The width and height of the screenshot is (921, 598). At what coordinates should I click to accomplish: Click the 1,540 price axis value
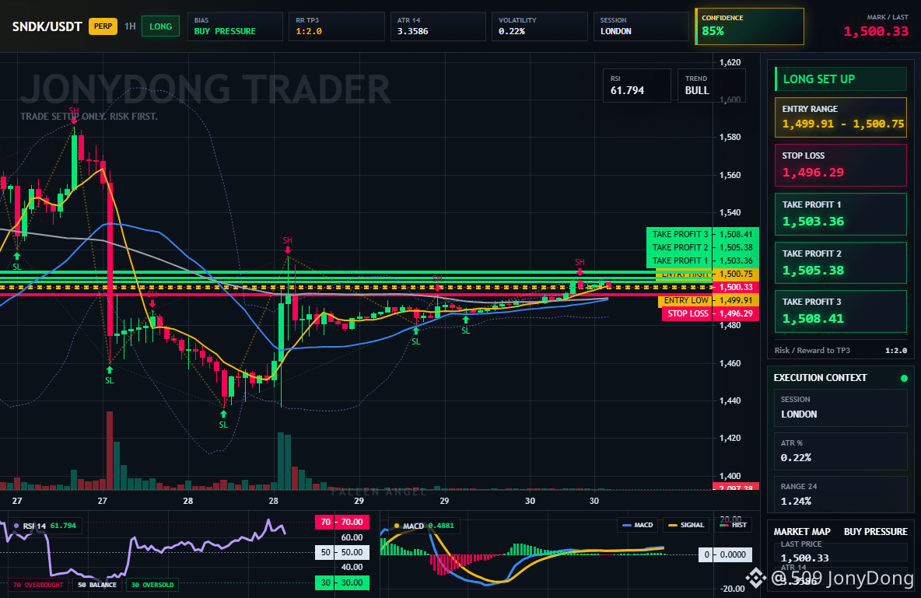pyautogui.click(x=730, y=212)
